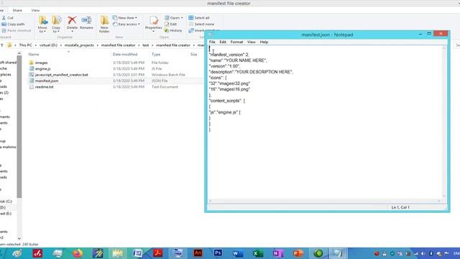
Task: Select the manifest.json file row
Action: click(x=115, y=81)
